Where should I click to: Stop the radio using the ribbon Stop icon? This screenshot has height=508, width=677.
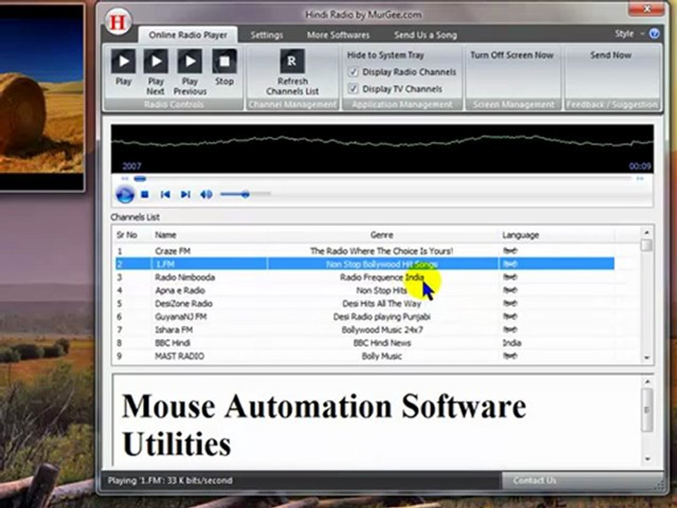tap(224, 61)
